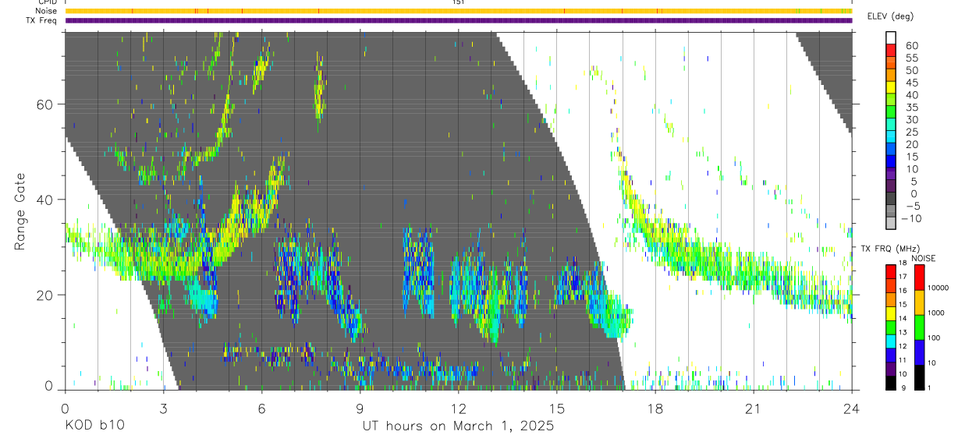Click the purple TX Freq strip above the plot
The height and width of the screenshot is (442, 958).
[x=459, y=20]
